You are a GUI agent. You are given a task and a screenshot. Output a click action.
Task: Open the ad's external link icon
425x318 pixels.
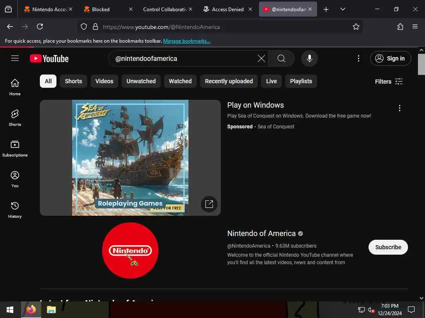[x=209, y=204]
